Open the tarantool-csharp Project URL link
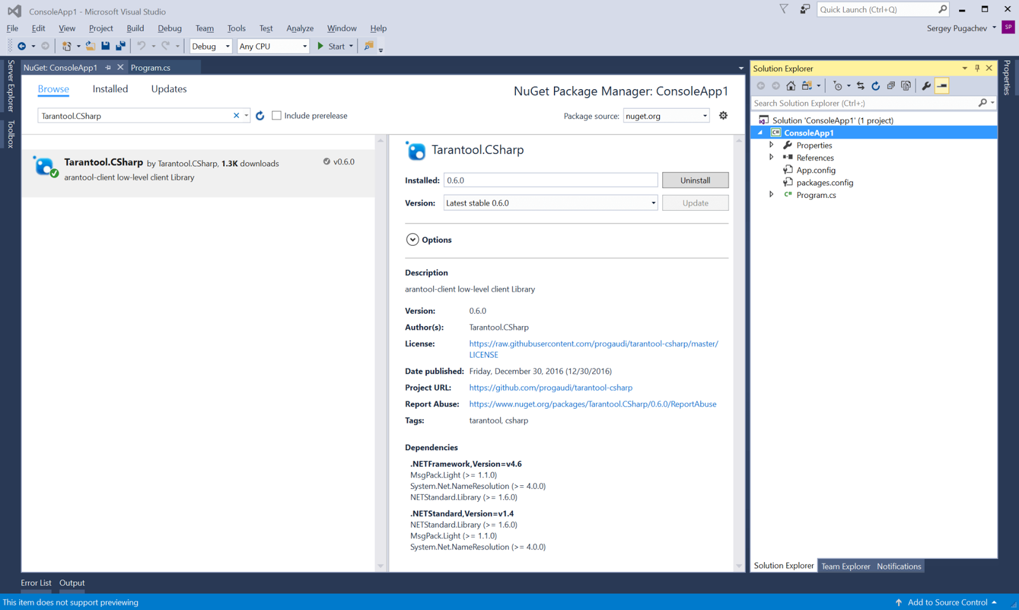 click(x=550, y=388)
